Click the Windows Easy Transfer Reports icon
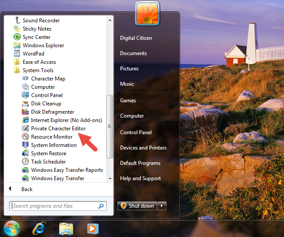This screenshot has height=237, width=284. click(x=25, y=170)
